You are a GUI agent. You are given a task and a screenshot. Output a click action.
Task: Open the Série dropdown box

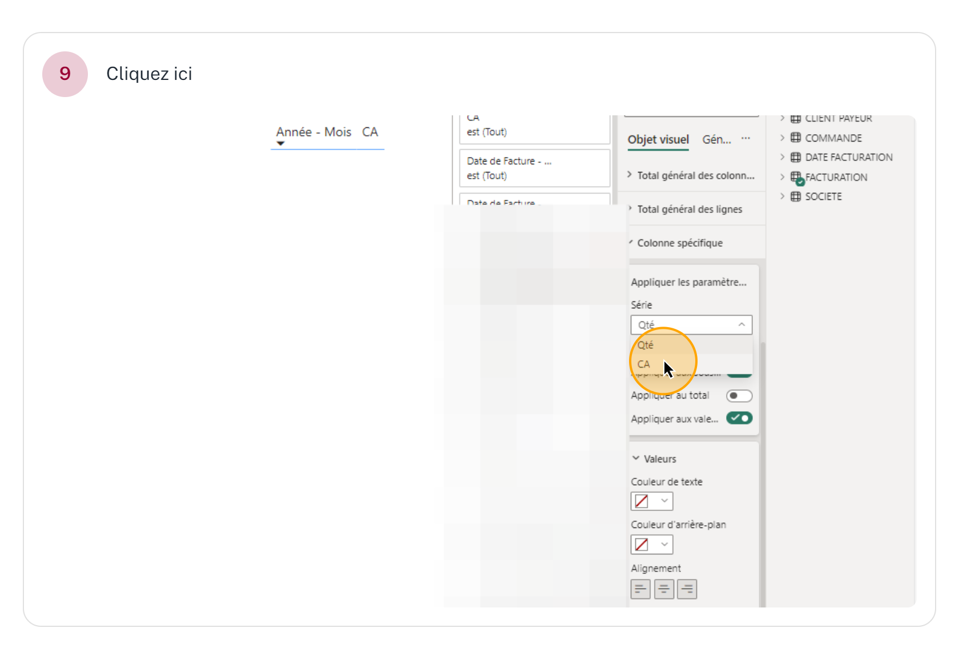(691, 325)
